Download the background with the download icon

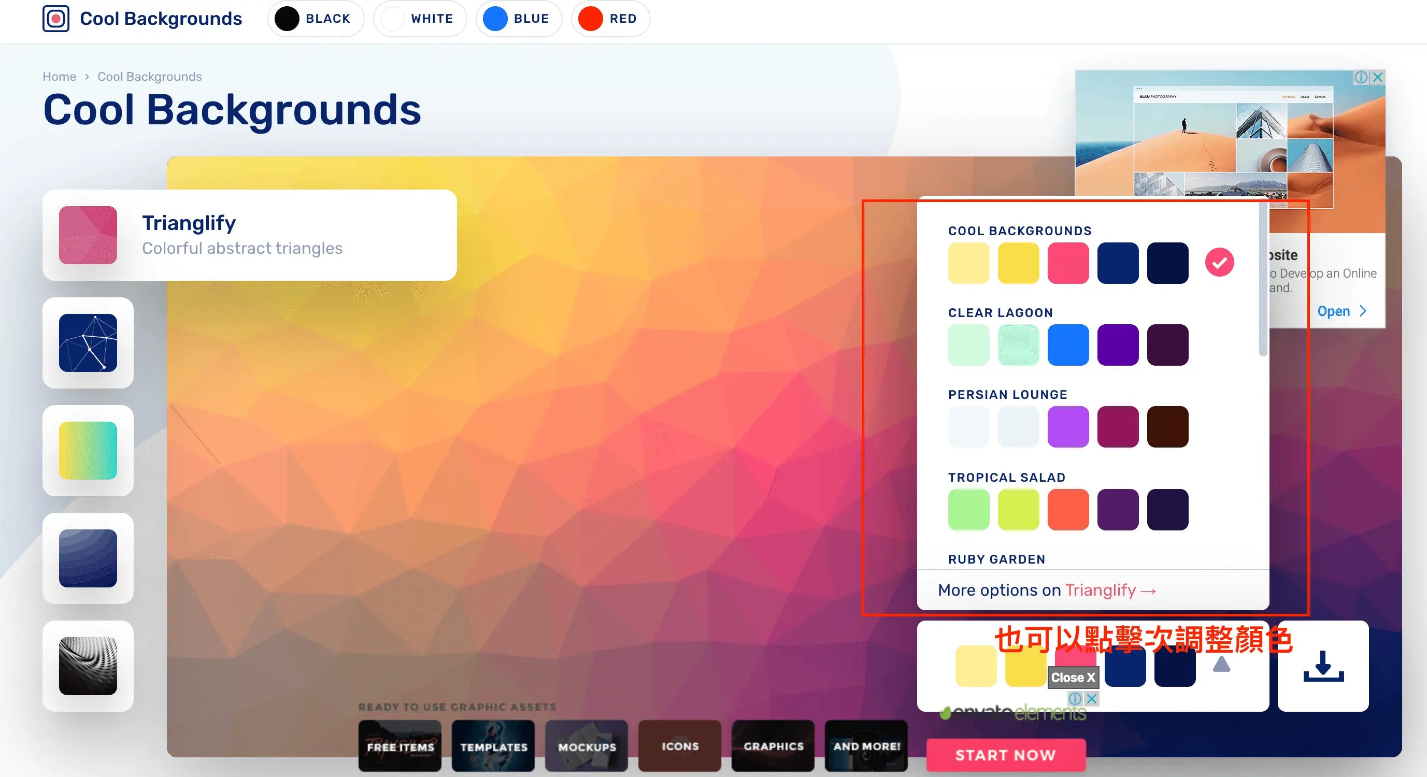[1323, 666]
